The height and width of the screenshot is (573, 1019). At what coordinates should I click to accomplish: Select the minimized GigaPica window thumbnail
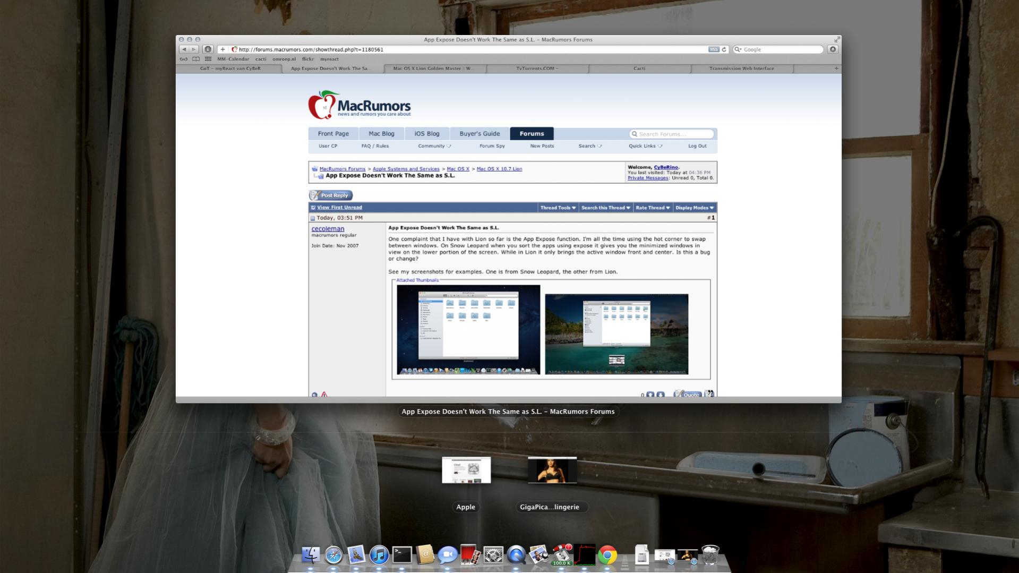pyautogui.click(x=552, y=470)
